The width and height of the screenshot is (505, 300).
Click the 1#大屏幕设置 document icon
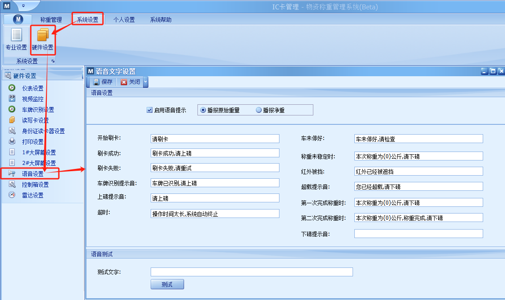(x=12, y=152)
